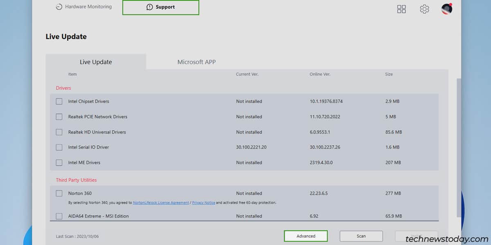Click the Third Party Utilities heading
This screenshot has height=245, width=491.
[x=77, y=180]
